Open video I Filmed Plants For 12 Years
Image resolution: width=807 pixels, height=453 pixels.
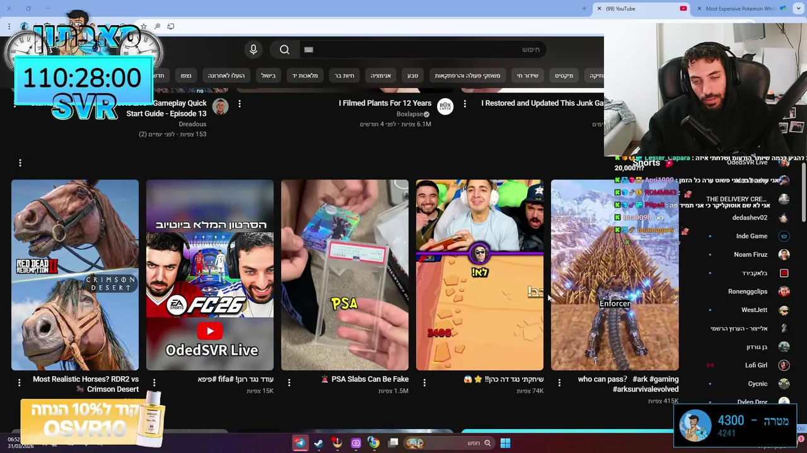coord(385,103)
